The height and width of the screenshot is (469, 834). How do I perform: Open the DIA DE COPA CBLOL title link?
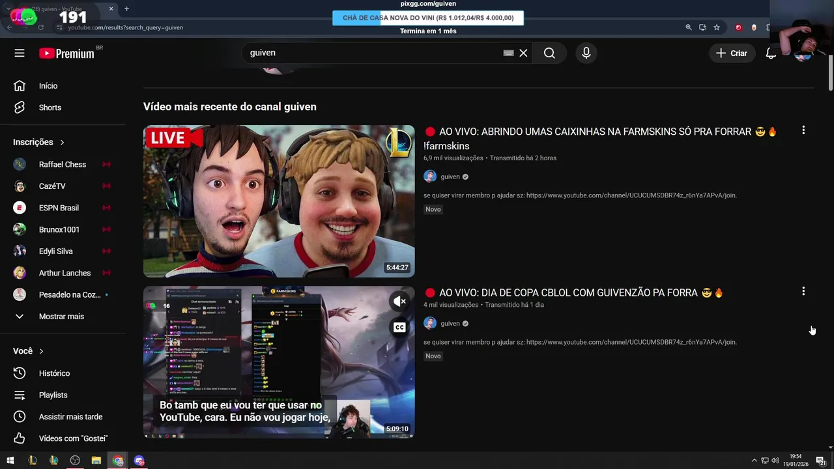pos(574,293)
